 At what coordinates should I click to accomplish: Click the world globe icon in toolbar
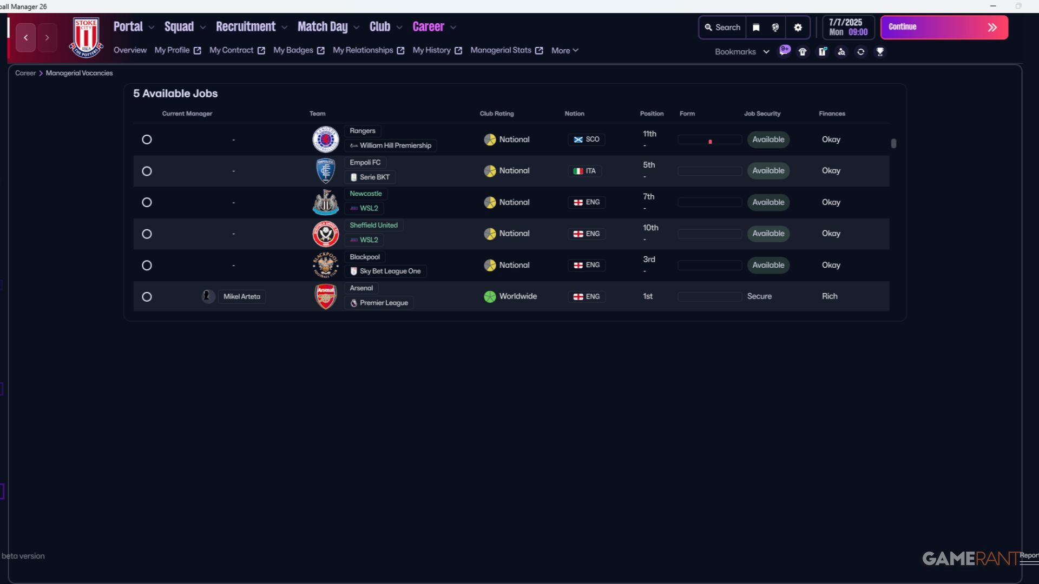click(x=775, y=28)
